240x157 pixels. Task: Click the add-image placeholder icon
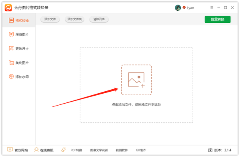136,80
